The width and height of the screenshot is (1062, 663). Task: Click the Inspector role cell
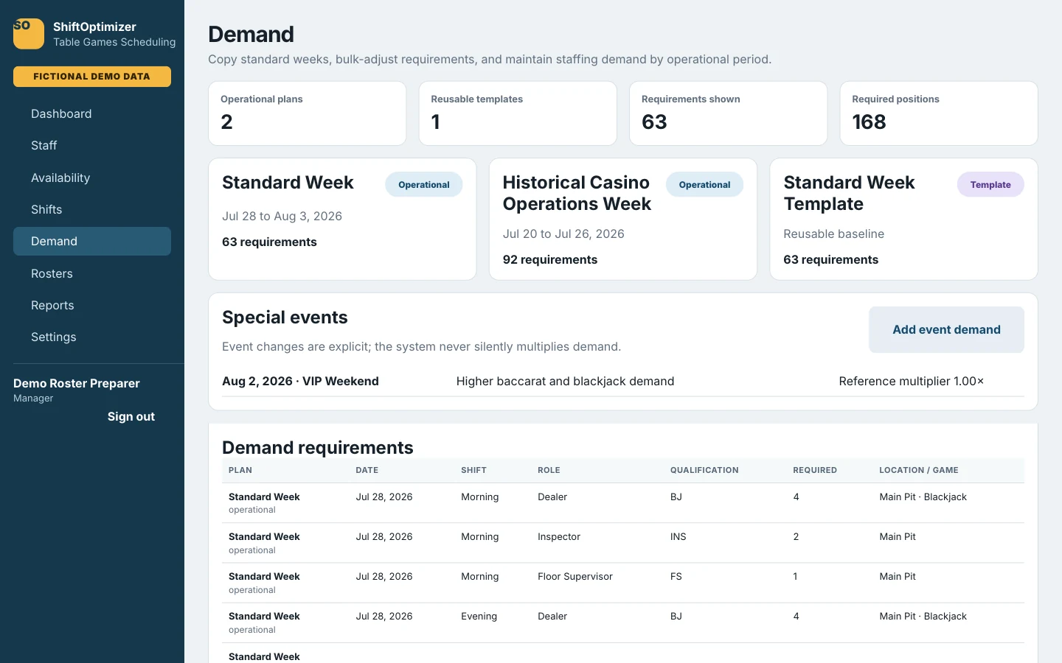pos(559,537)
